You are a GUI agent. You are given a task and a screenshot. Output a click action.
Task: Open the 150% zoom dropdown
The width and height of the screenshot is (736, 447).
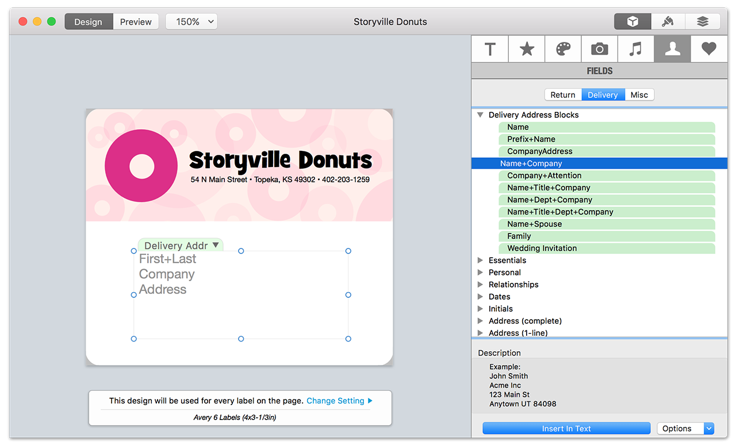point(191,22)
